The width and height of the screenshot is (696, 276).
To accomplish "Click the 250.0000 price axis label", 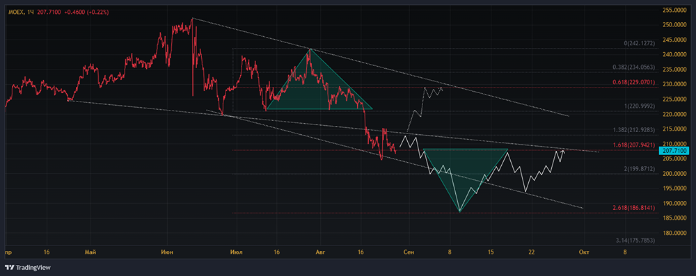I will (x=674, y=25).
